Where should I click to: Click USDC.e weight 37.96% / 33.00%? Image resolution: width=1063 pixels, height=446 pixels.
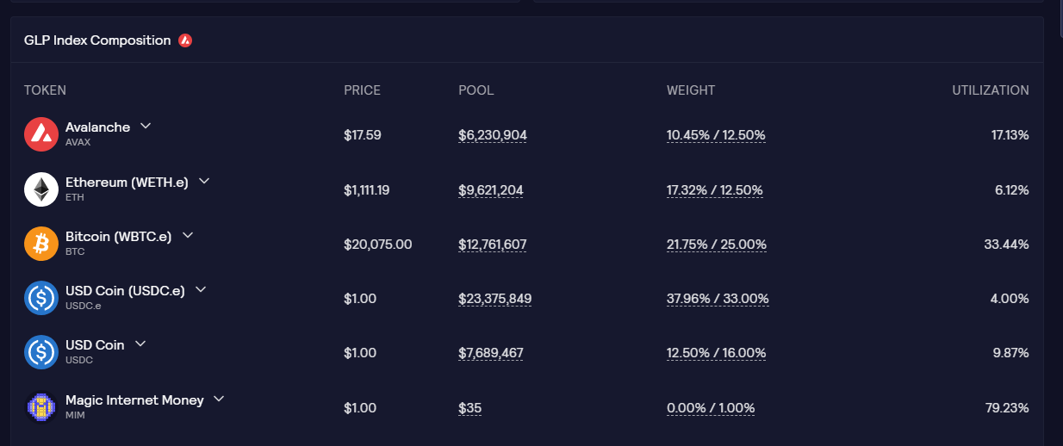pyautogui.click(x=718, y=299)
